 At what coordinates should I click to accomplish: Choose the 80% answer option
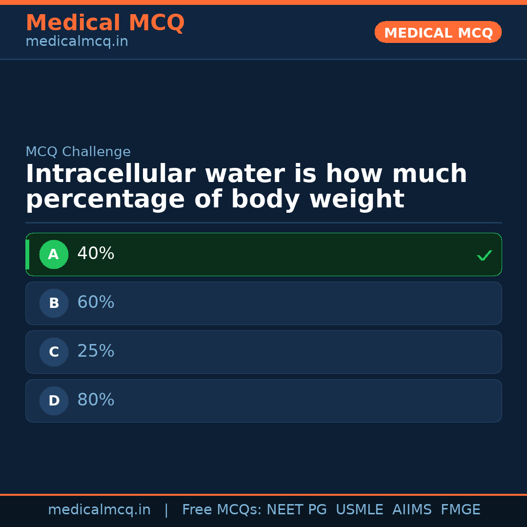coord(263,401)
